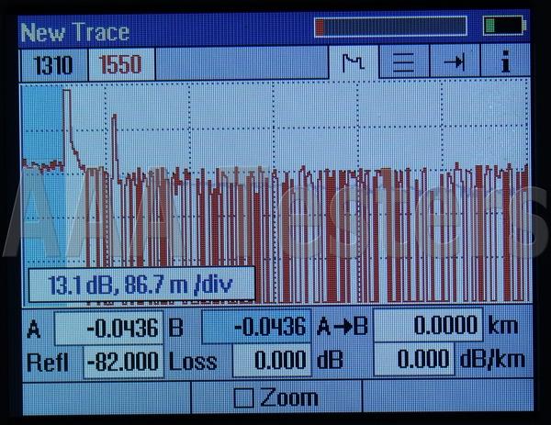Show the event table list icon
Viewport: 551px width, 425px height.
[x=404, y=63]
